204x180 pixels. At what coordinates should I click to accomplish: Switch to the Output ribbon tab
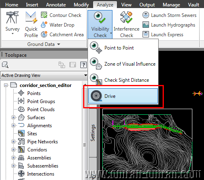click(147, 5)
